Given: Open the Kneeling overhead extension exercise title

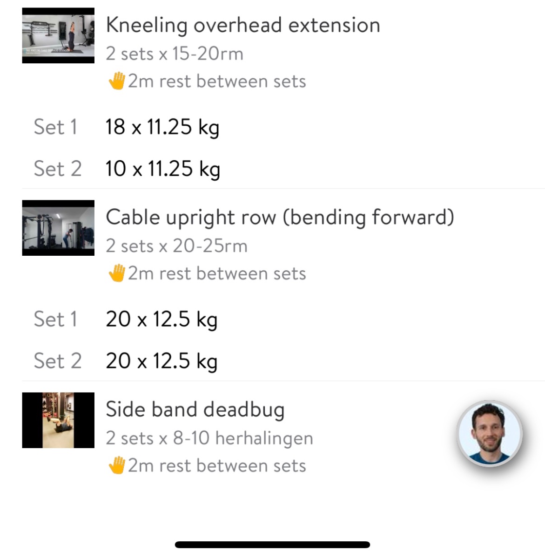Looking at the screenshot, I should [x=242, y=25].
